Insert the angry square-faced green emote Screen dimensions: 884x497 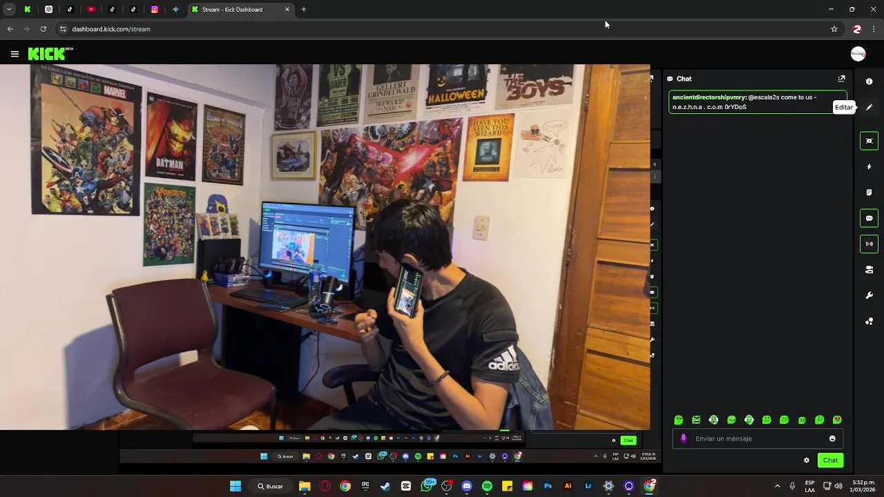(x=696, y=420)
